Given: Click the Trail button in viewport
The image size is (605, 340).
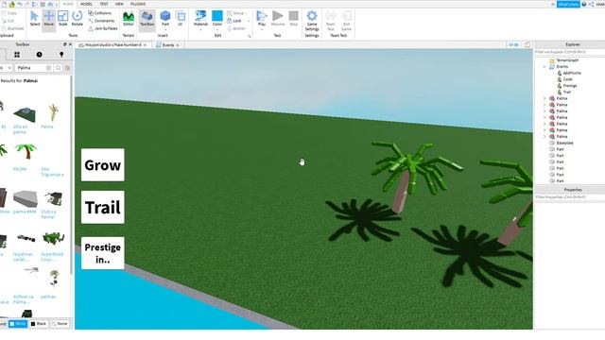Looking at the screenshot, I should [x=103, y=208].
